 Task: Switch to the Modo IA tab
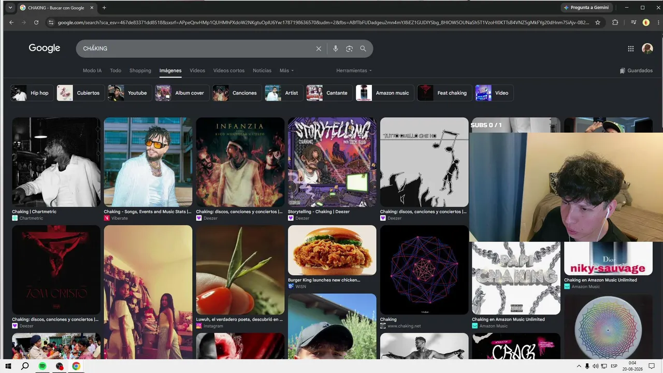[92, 70]
